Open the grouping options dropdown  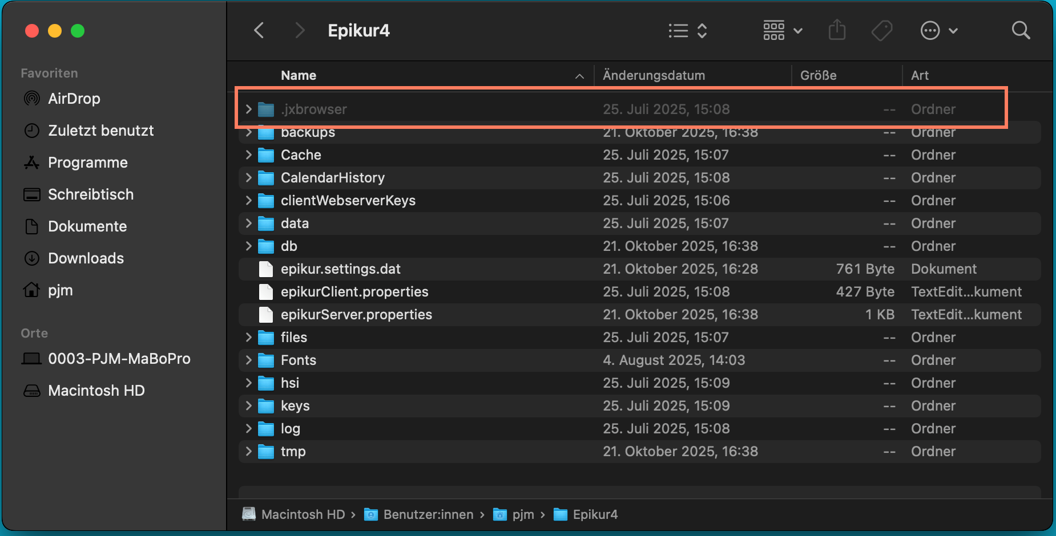(783, 30)
